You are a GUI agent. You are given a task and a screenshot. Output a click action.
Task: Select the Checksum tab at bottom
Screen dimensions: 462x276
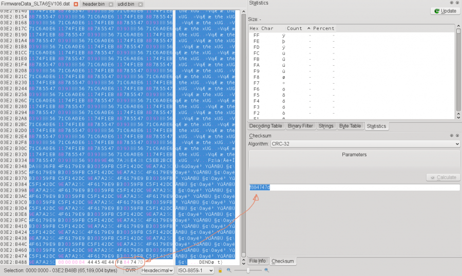click(282, 261)
